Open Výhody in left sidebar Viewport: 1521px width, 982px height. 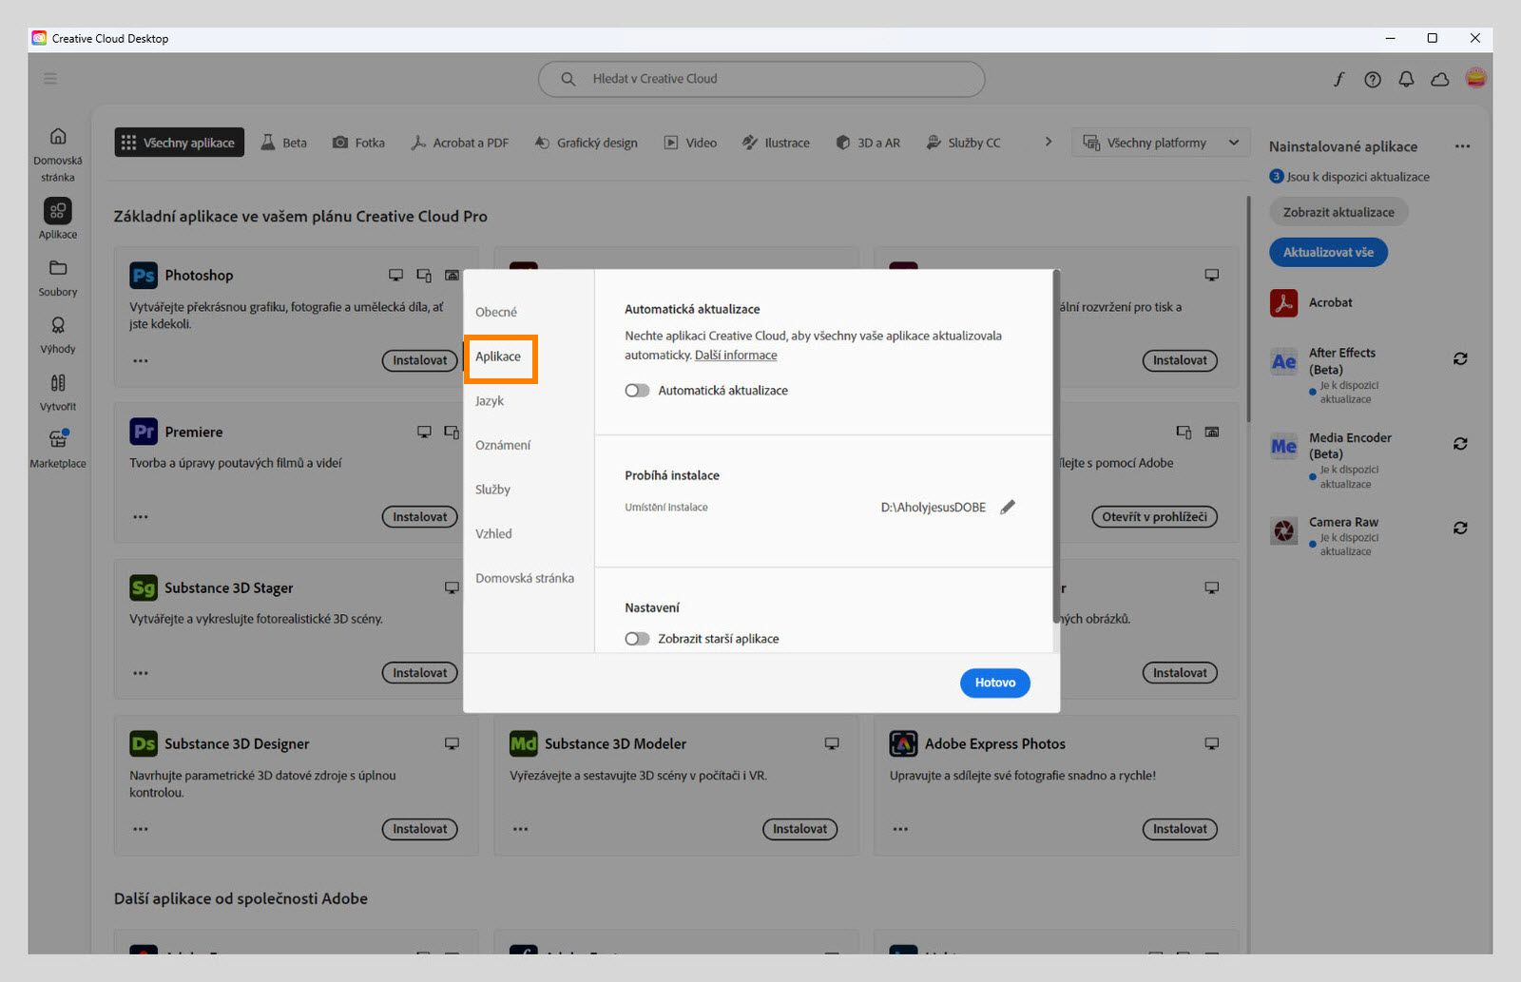tap(58, 335)
